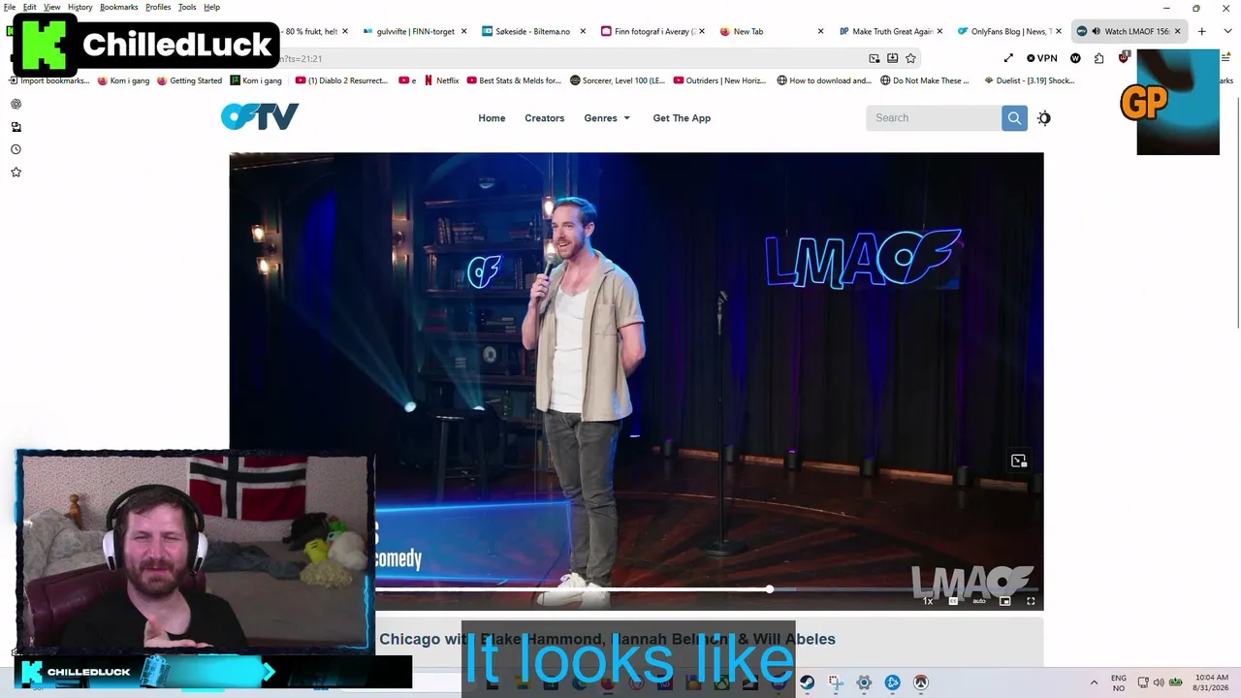The height and width of the screenshot is (698, 1241).
Task: Open the Import bookmarks bookmark
Action: coord(49,80)
